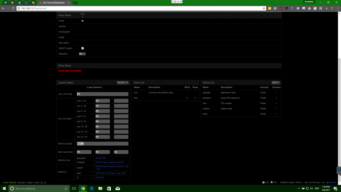Click the Memory usage 13% bar

pyautogui.click(x=102, y=144)
